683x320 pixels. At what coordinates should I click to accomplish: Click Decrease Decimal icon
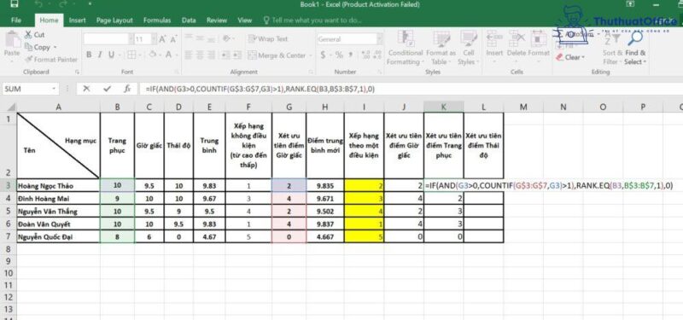tap(377, 55)
